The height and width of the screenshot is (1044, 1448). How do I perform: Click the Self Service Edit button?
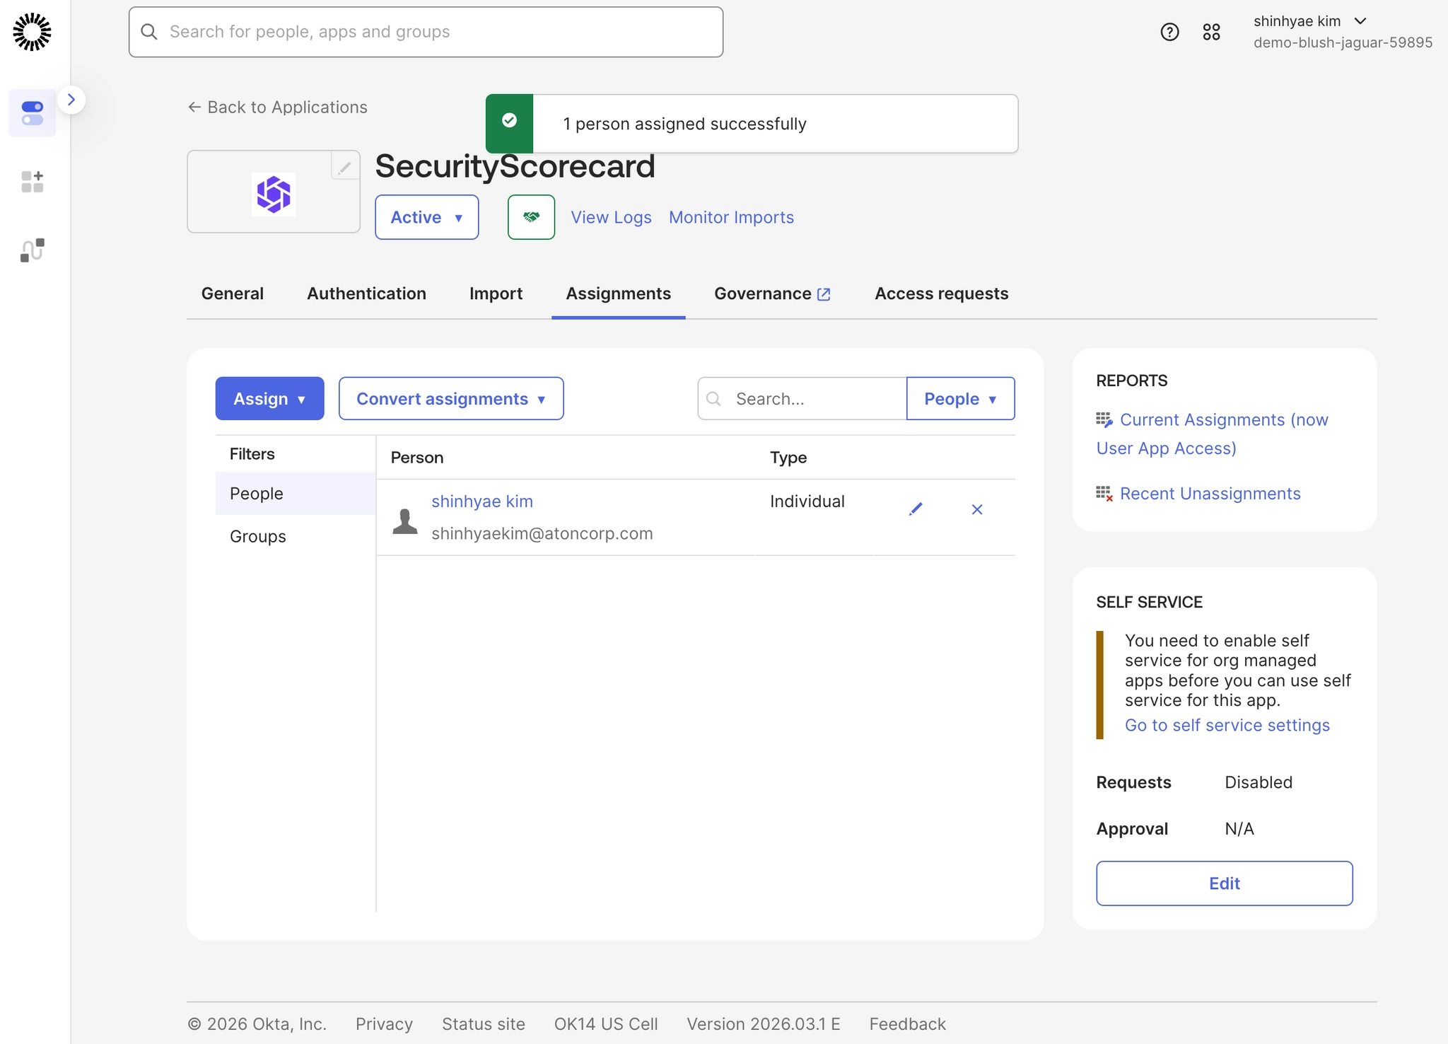(x=1224, y=883)
